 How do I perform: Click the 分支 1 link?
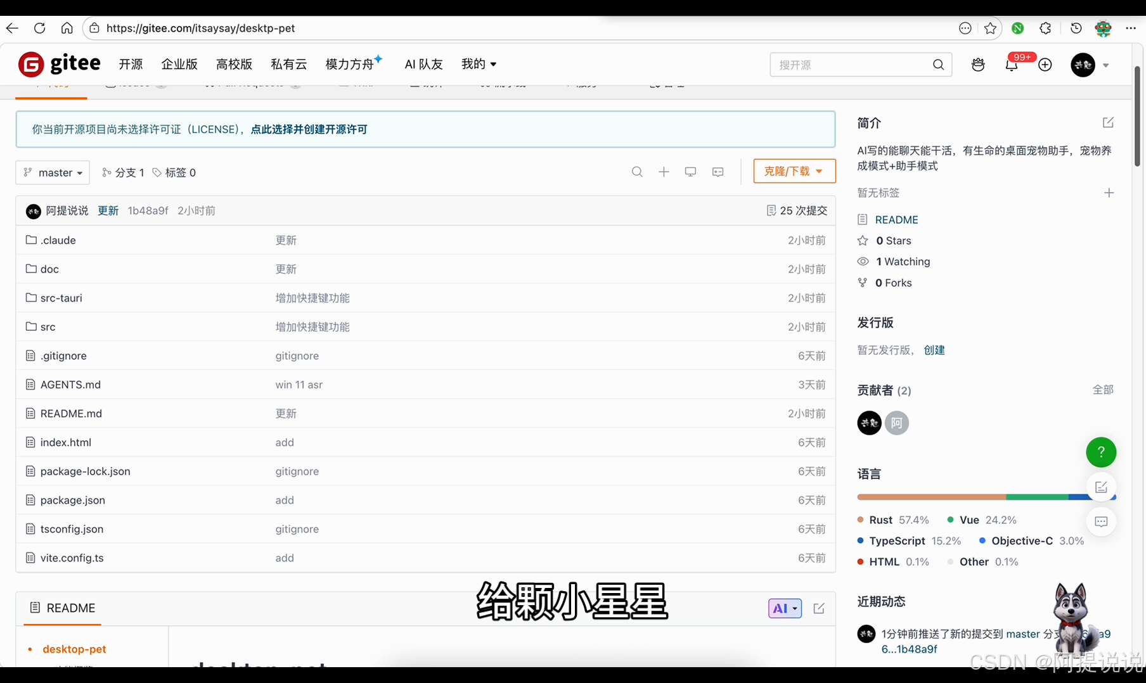click(124, 172)
